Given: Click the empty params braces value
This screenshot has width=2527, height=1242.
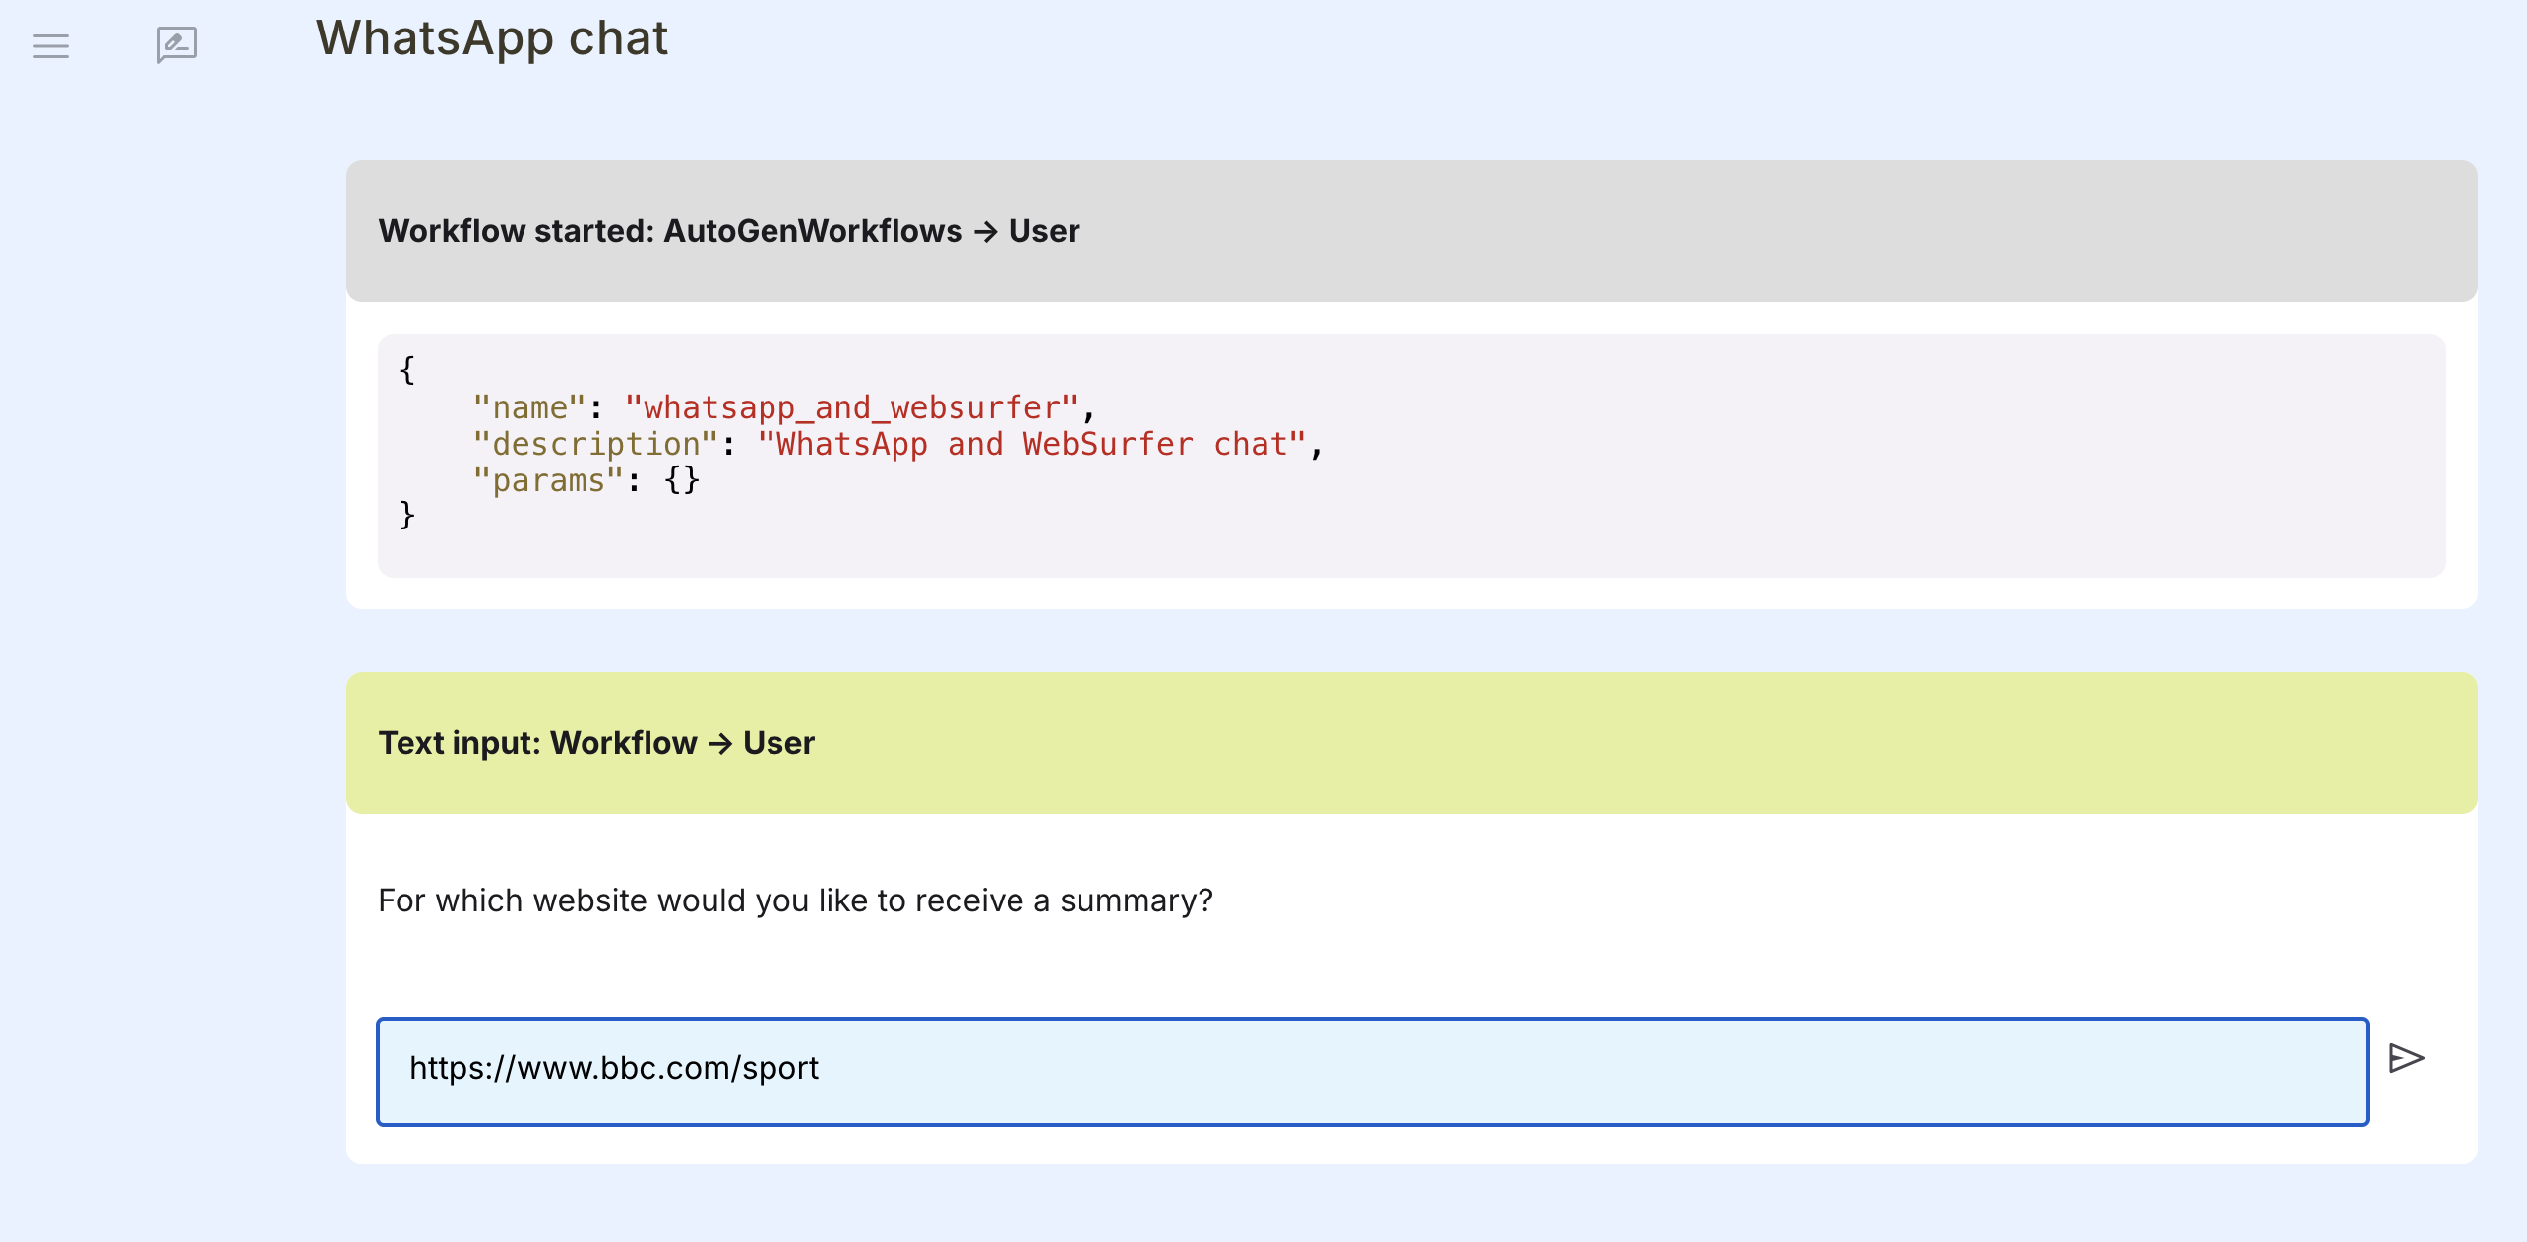Looking at the screenshot, I should (682, 480).
